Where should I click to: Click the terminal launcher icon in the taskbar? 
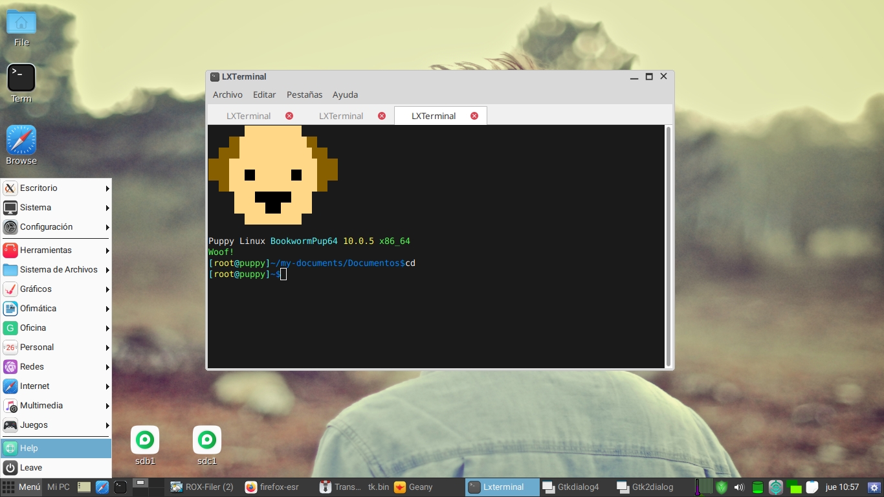[x=120, y=487]
